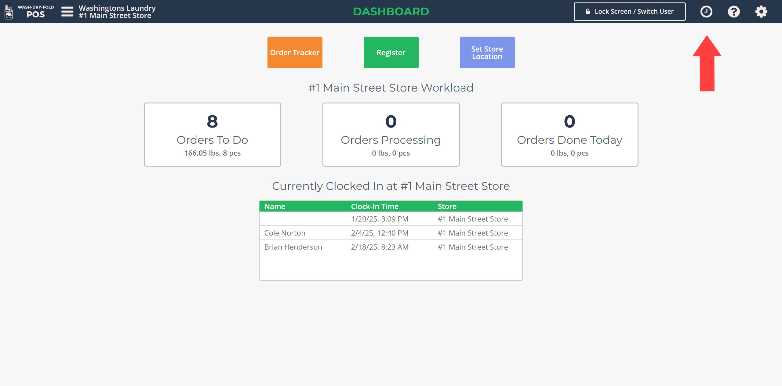The height and width of the screenshot is (386, 782).
Task: Go to the Register
Action: click(391, 52)
